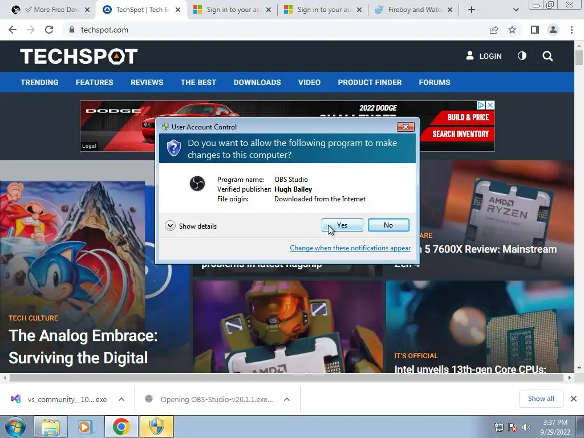Click BUILD & PRICE on Dodge ad
Image resolution: width=584 pixels, height=438 pixels.
click(468, 117)
